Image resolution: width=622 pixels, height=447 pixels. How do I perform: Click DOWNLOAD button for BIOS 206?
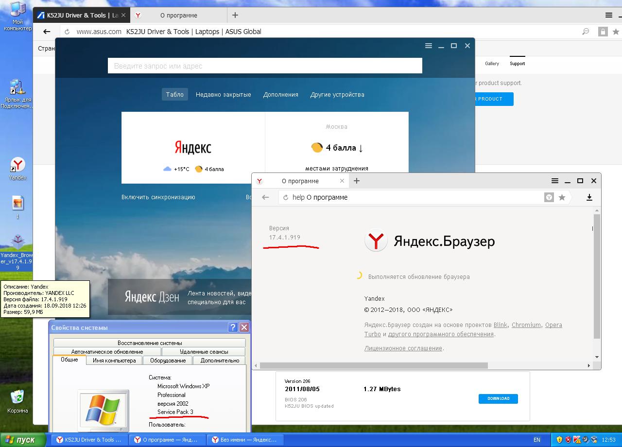pos(498,398)
